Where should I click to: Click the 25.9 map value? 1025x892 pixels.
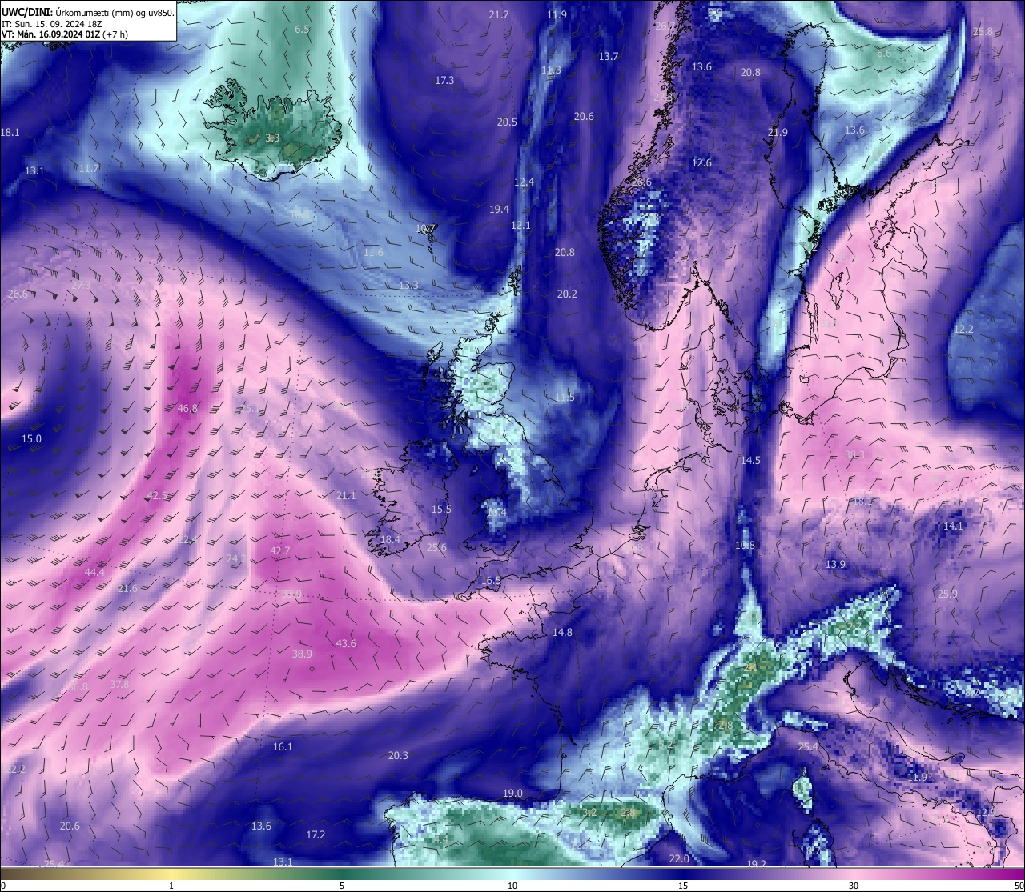point(947,594)
